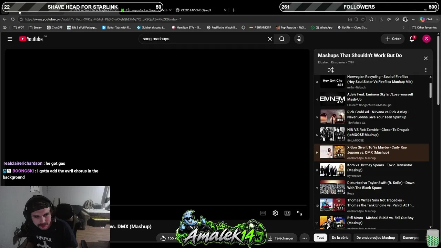
Task: Open the RealFigths Watch bookmark
Action: (222, 28)
